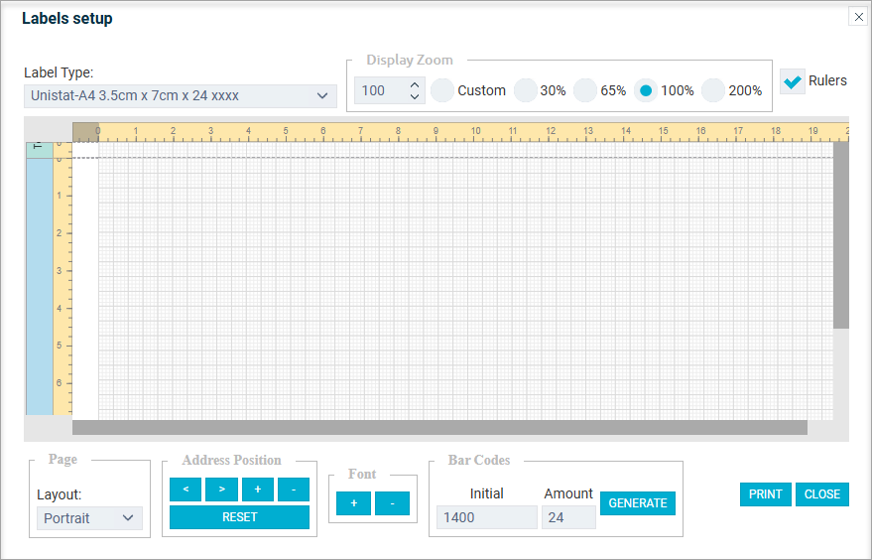Viewport: 872px width, 560px height.
Task: Move address right with the > button
Action: tap(221, 490)
